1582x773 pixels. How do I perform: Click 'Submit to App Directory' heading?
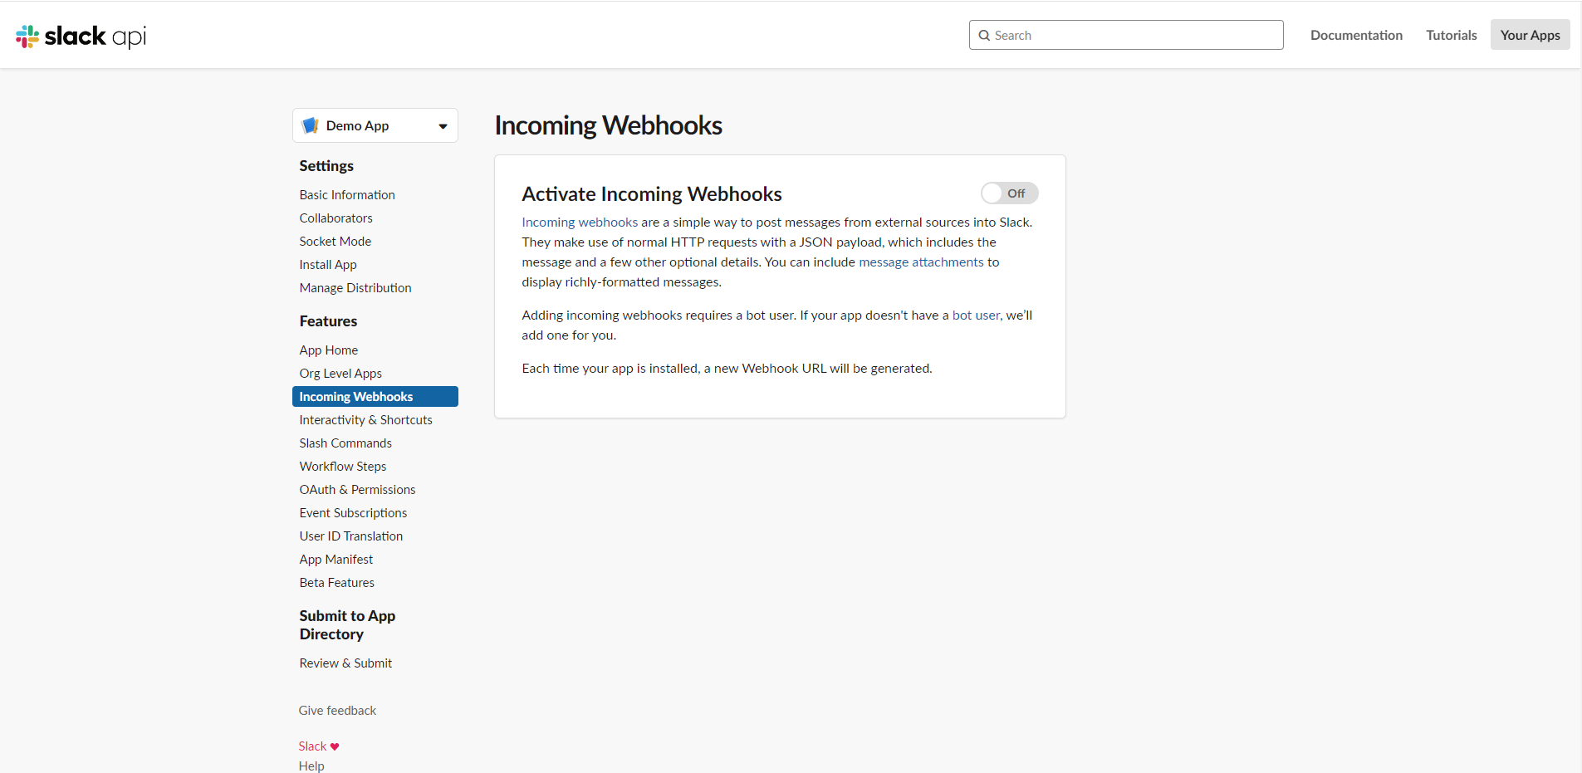click(347, 624)
